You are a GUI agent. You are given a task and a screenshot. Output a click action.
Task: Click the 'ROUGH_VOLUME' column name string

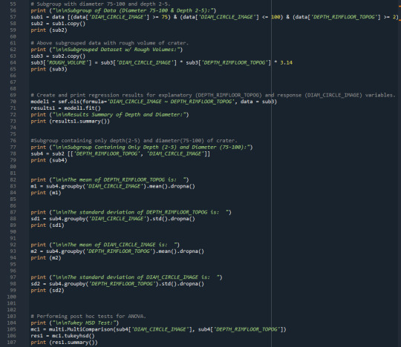(68, 62)
